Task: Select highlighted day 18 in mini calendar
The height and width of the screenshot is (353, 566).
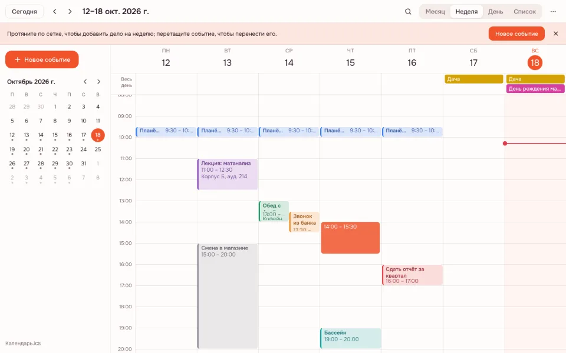Action: tap(98, 135)
